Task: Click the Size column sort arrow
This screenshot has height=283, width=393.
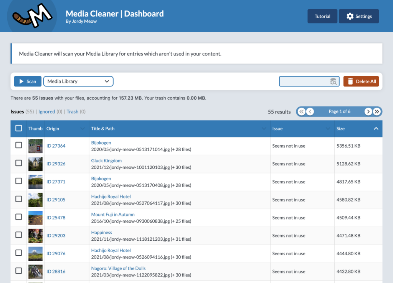Action: [376, 128]
